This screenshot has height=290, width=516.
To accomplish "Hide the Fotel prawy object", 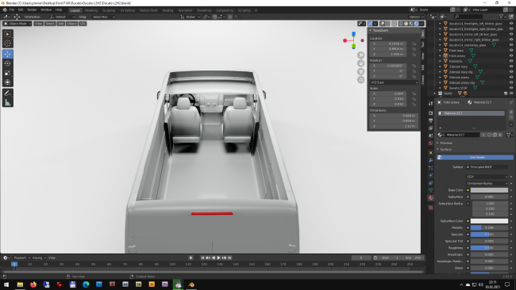I will pos(511,55).
